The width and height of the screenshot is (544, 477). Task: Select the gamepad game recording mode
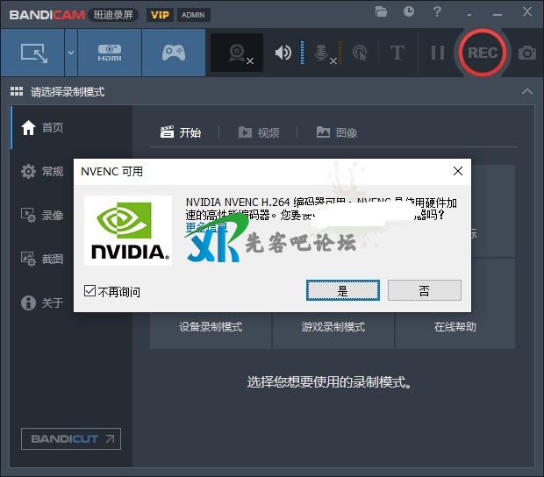coord(173,53)
